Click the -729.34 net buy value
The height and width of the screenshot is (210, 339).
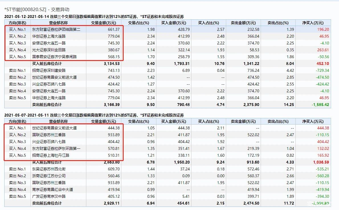pyautogui.click(x=322, y=70)
